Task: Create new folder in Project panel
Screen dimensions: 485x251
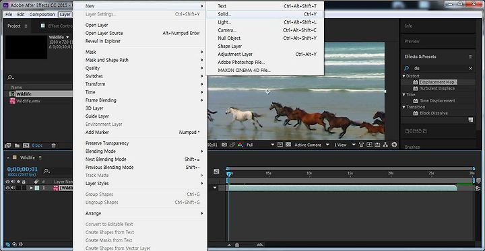Action: (17, 145)
